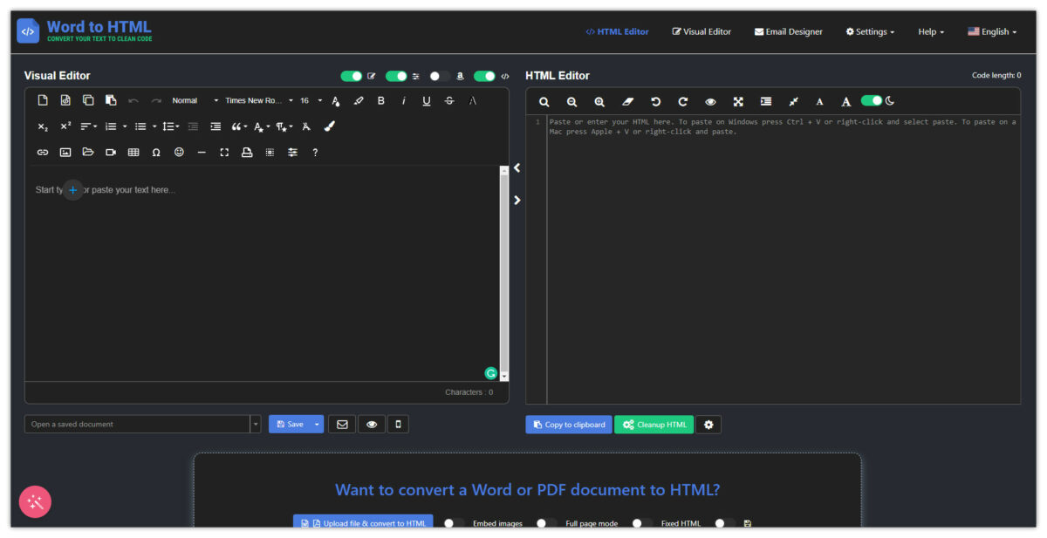Open the Email Designer
This screenshot has height=538, width=1047.
coord(789,31)
